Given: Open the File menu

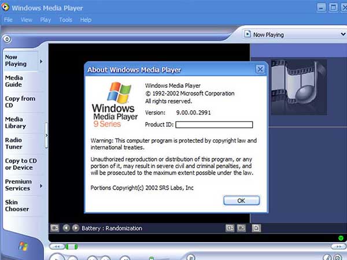Looking at the screenshot, I should tap(8, 20).
